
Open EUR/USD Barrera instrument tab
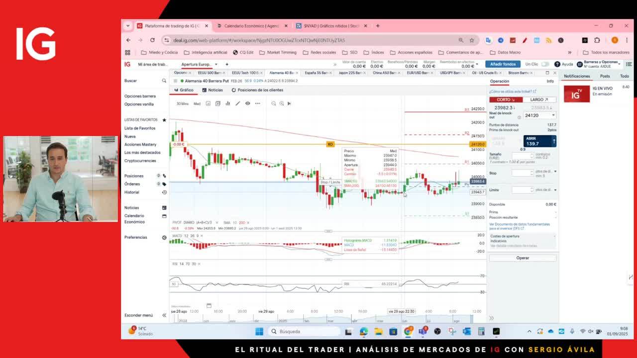coord(418,73)
